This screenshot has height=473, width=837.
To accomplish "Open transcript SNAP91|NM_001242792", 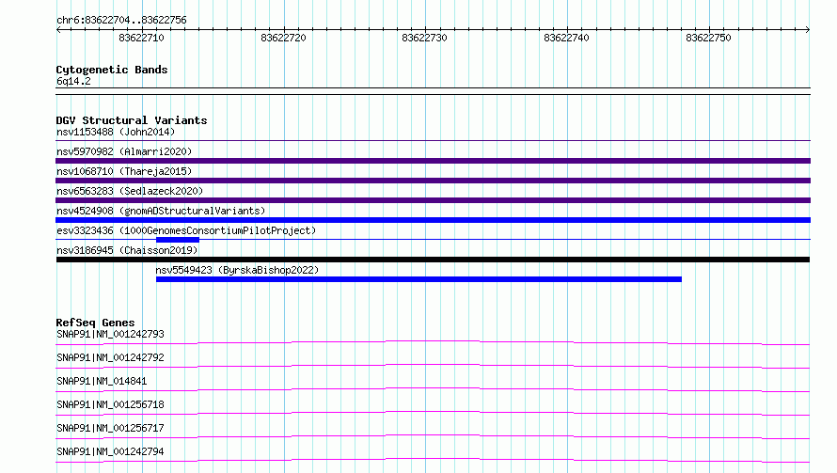I will (x=110, y=357).
